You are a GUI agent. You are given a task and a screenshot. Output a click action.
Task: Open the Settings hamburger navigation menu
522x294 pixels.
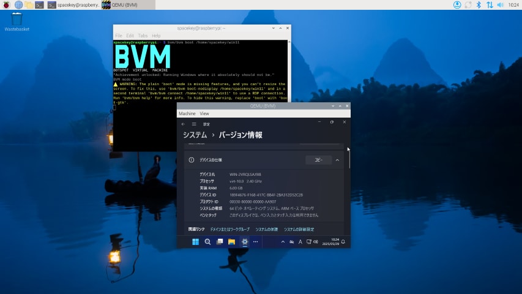pos(194,124)
